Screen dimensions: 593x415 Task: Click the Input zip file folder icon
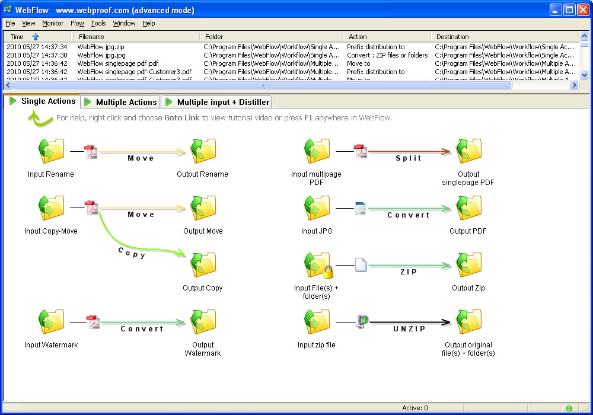(x=317, y=323)
